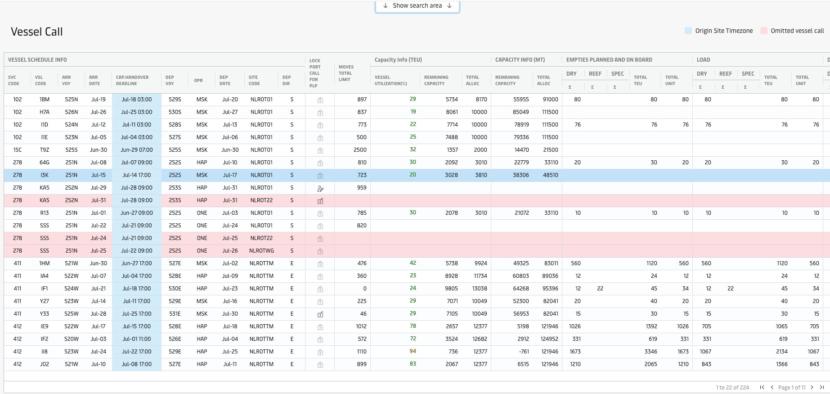830x394 pixels.
Task: Click the lock icon for vessel 1BM
Action: coord(320,100)
